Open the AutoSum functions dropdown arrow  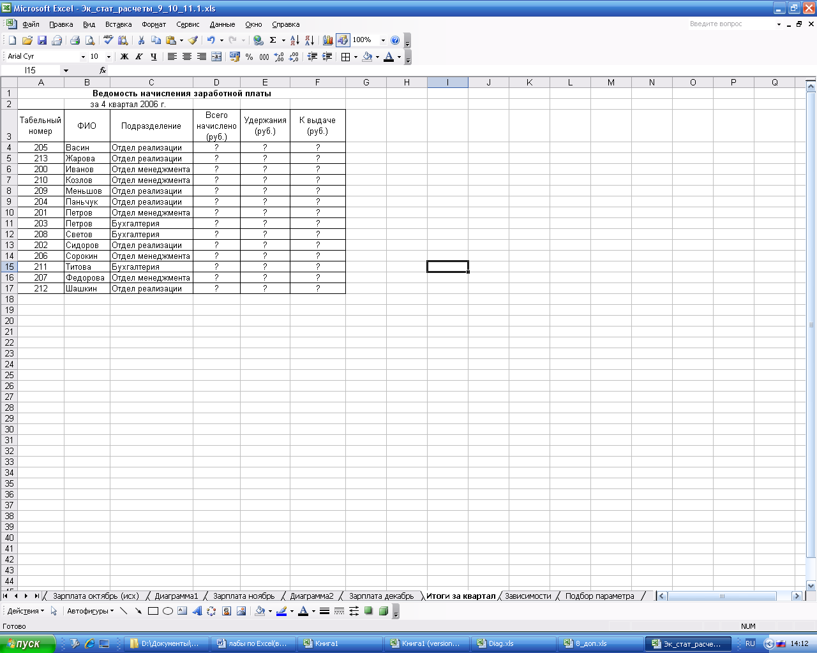tap(283, 40)
